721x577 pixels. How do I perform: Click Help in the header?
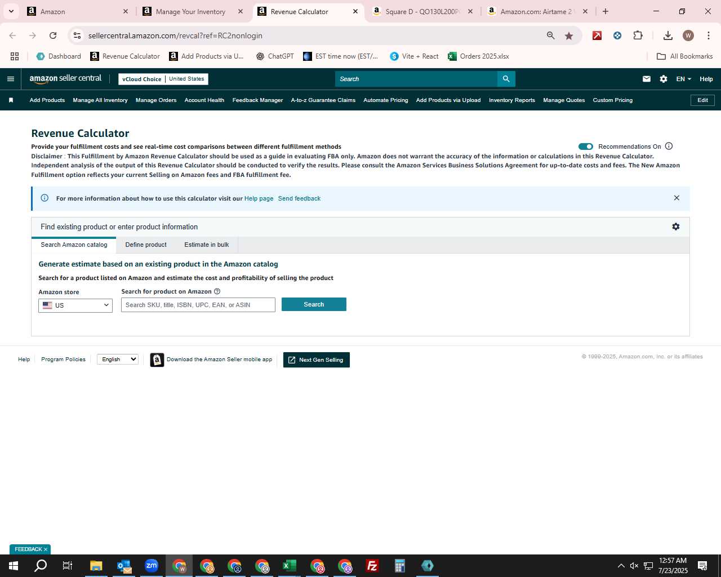pyautogui.click(x=706, y=79)
